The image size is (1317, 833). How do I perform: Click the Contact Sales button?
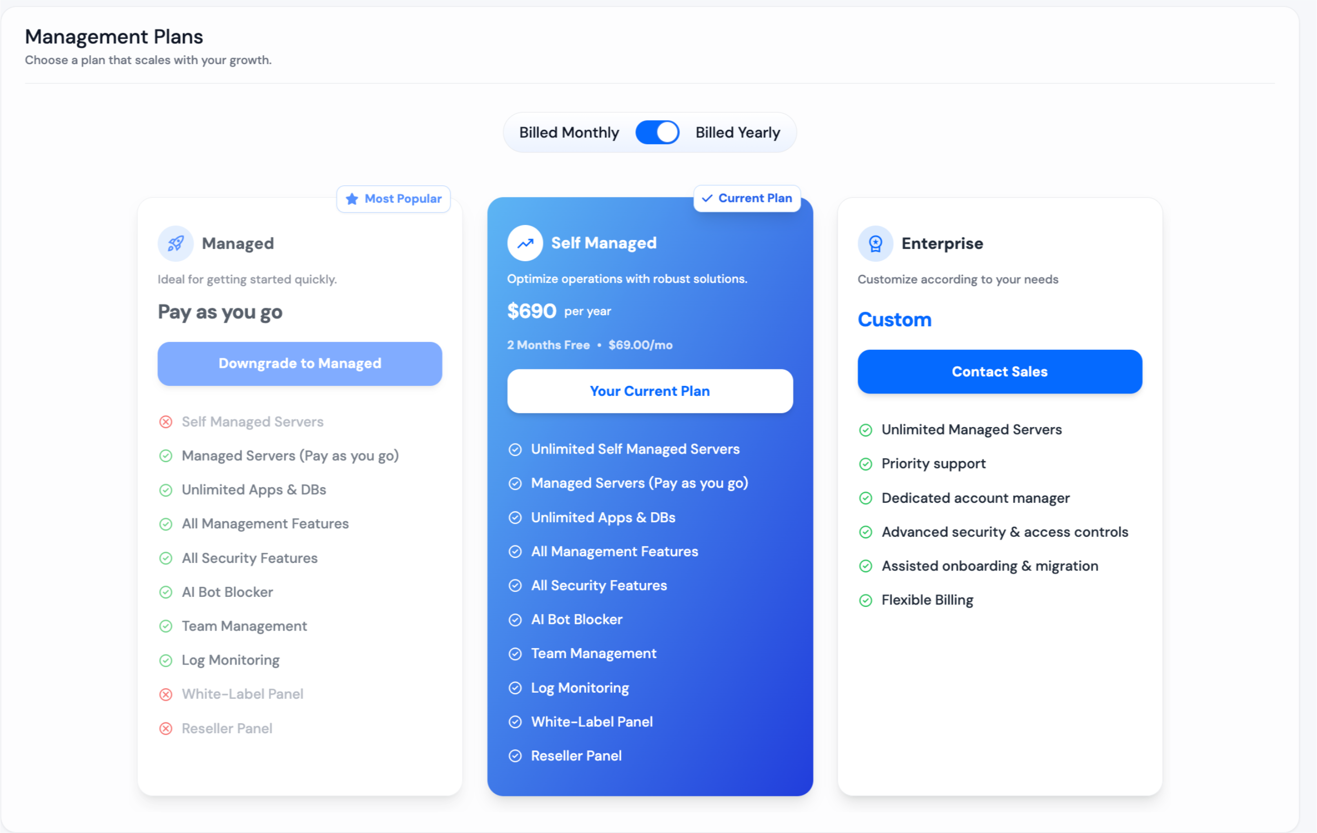[999, 371]
